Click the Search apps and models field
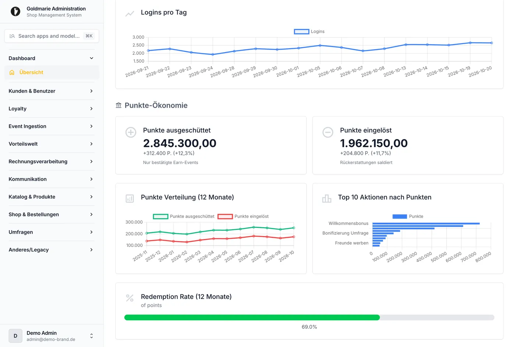The width and height of the screenshot is (515, 347). [x=51, y=36]
